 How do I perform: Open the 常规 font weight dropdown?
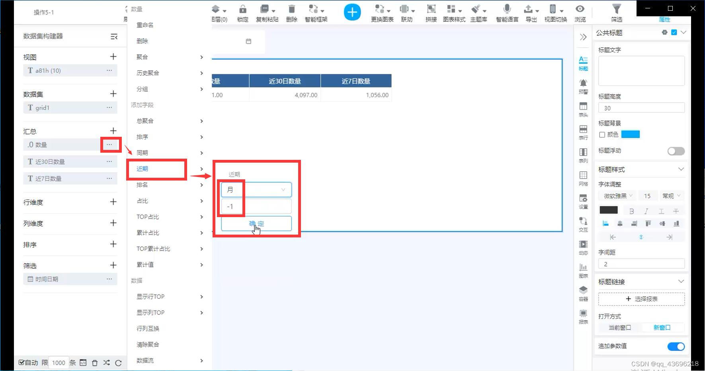(x=672, y=196)
